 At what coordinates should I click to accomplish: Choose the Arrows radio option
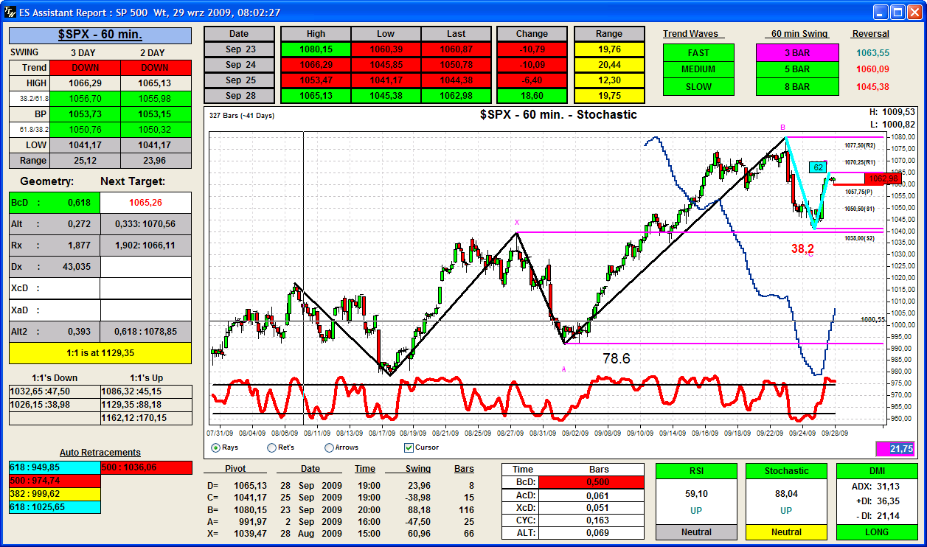pyautogui.click(x=329, y=447)
